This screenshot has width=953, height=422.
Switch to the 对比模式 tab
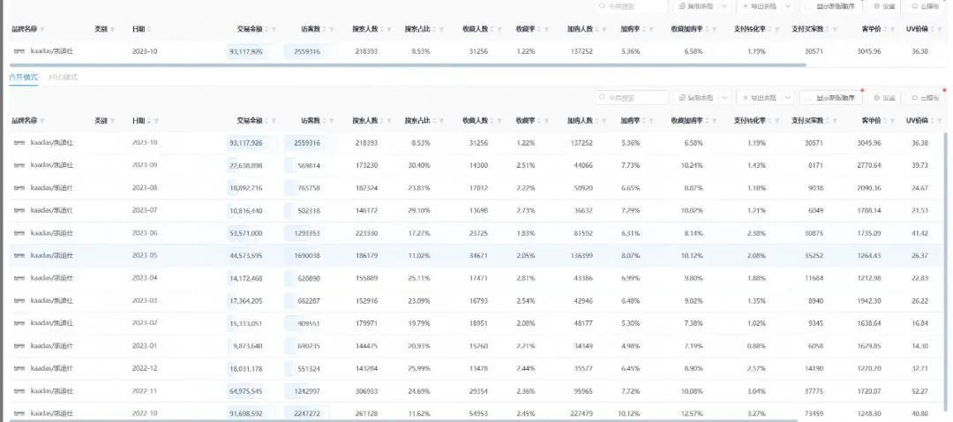[x=64, y=78]
